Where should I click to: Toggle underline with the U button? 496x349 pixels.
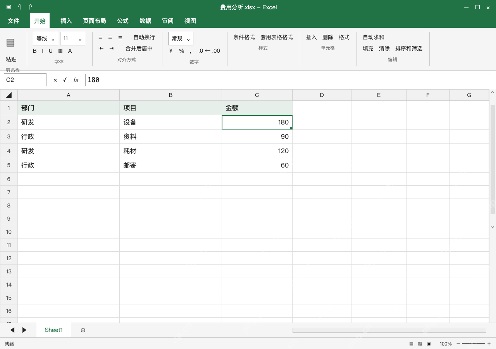50,51
